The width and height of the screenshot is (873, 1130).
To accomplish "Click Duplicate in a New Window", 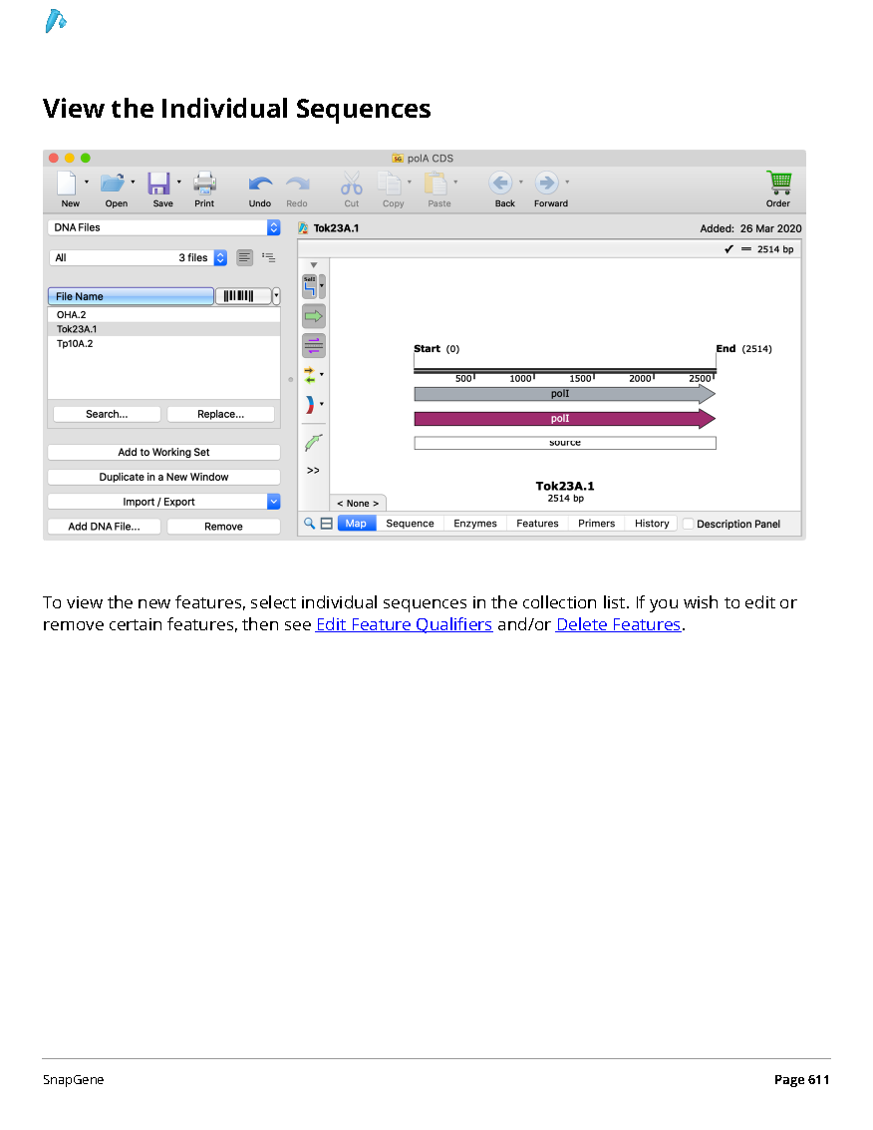I will point(164,477).
